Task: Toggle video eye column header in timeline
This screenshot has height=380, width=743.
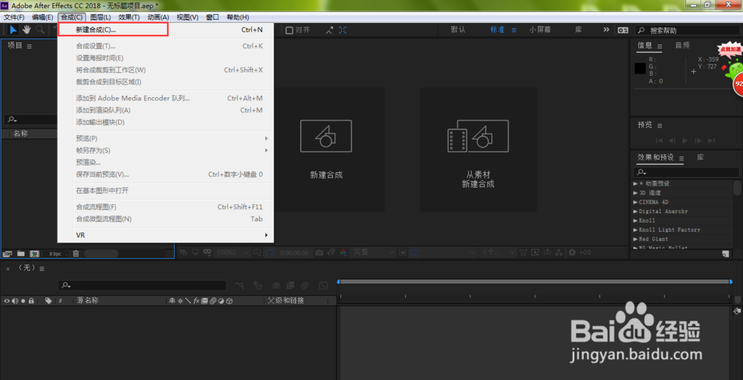Action: (7, 301)
